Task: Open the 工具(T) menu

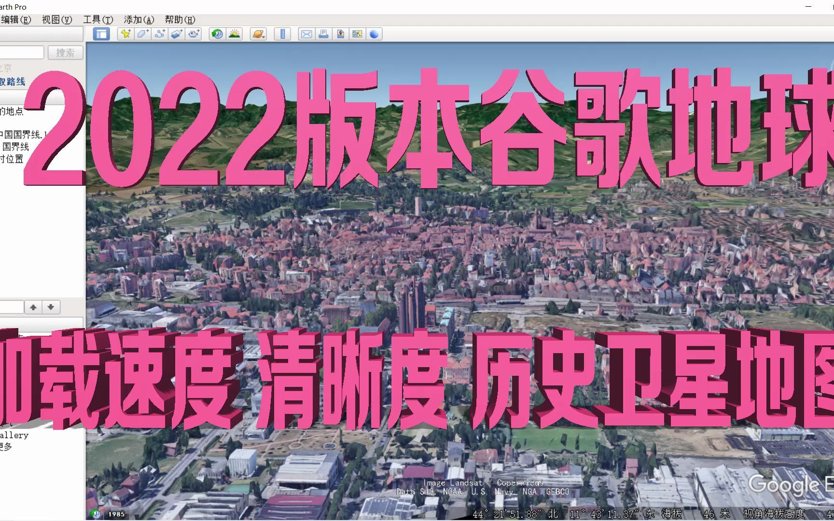Action: click(97, 20)
